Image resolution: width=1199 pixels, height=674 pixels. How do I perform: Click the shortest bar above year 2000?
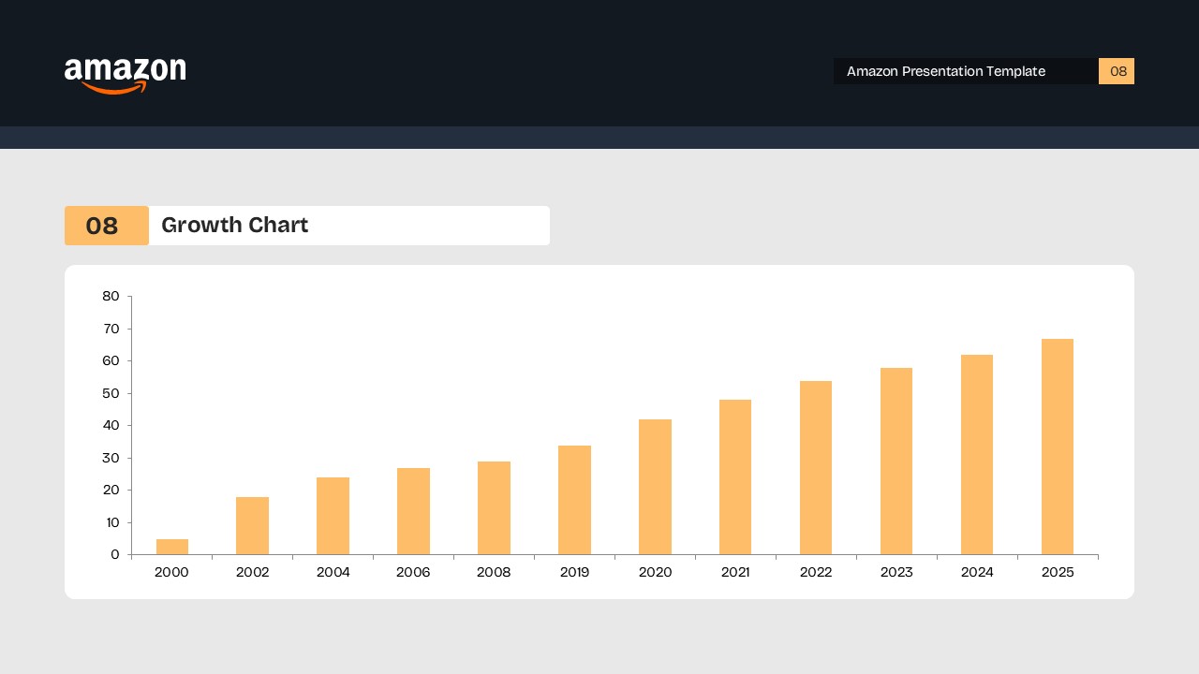171,546
